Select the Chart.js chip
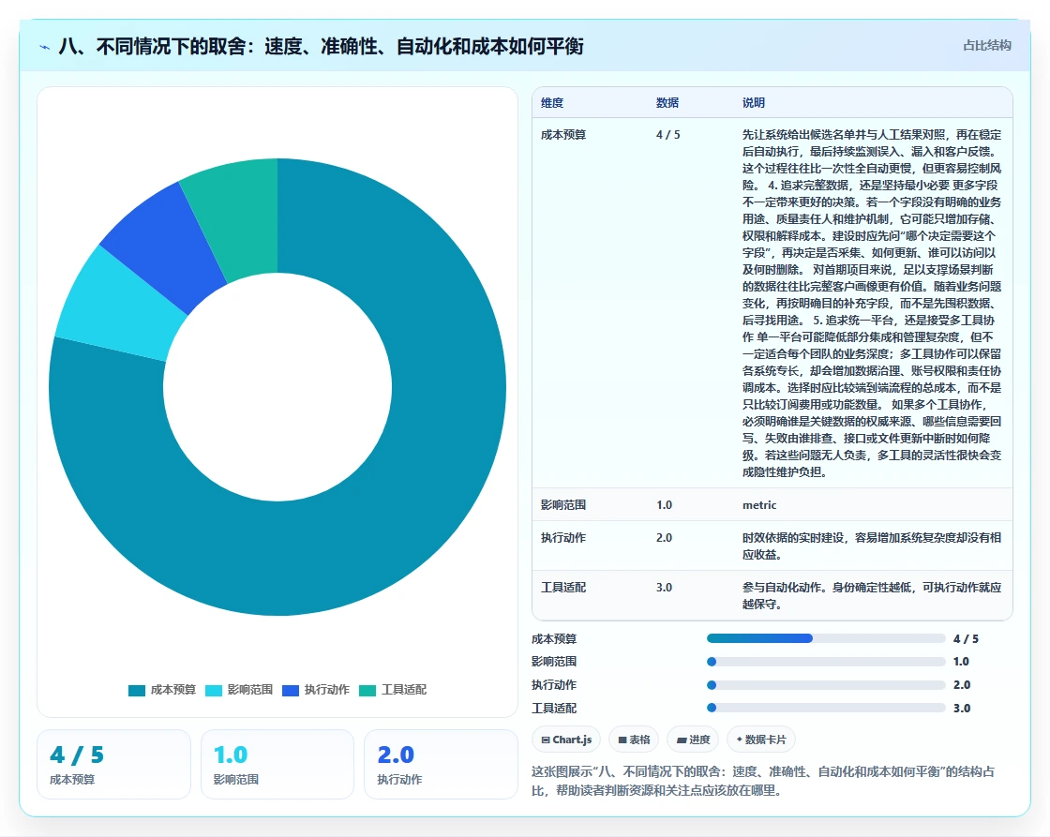This screenshot has height=837, width=1050. coord(566,740)
